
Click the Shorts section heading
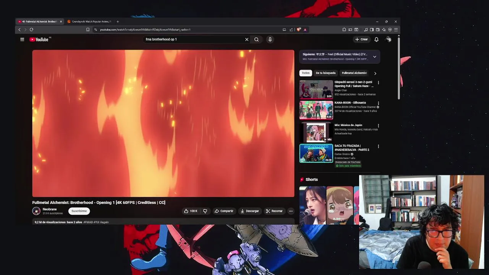[x=311, y=180]
